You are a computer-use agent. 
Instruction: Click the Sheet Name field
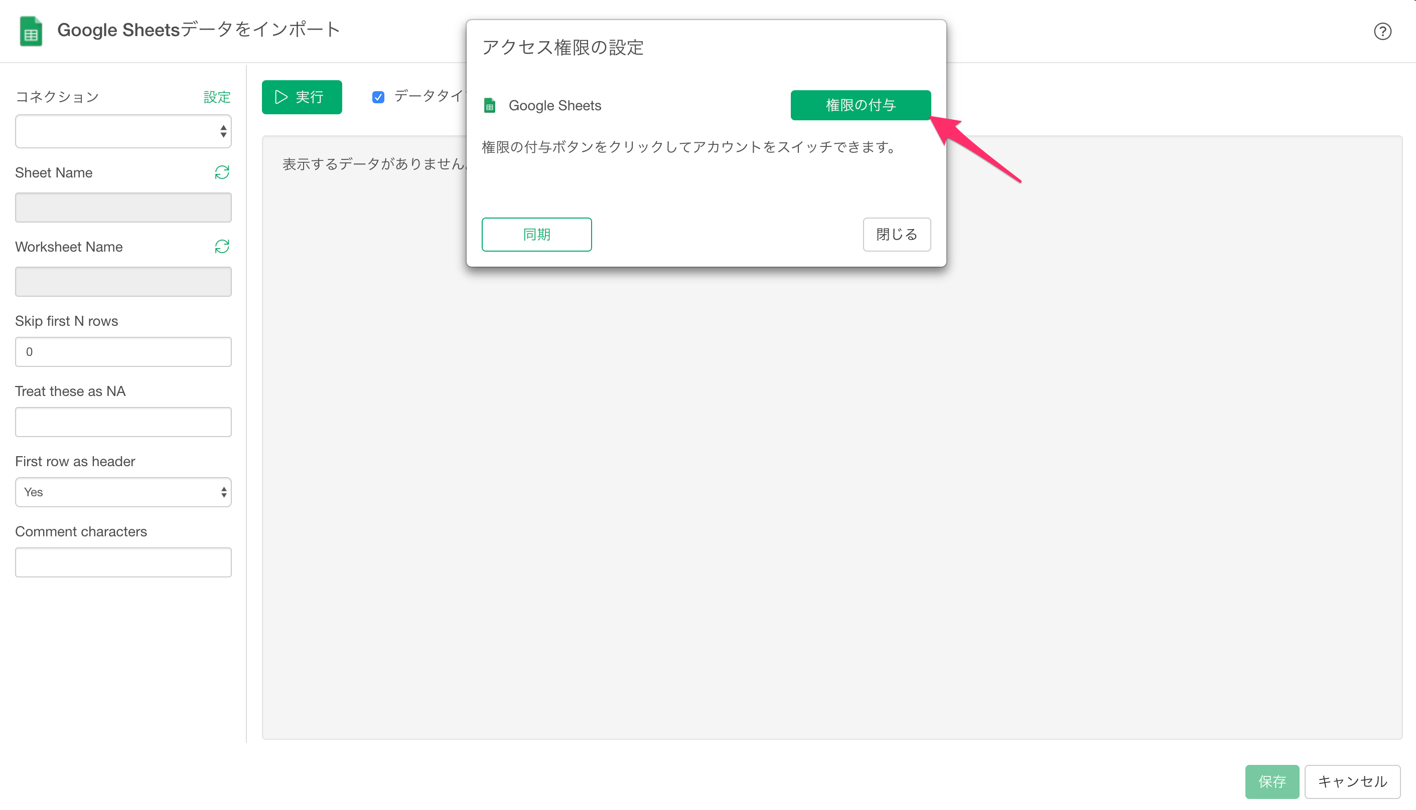click(123, 208)
